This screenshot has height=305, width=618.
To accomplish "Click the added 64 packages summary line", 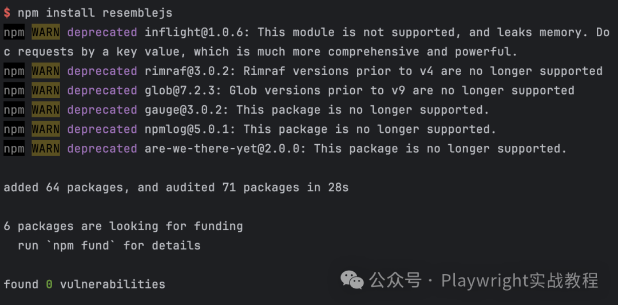I will 176,188.
